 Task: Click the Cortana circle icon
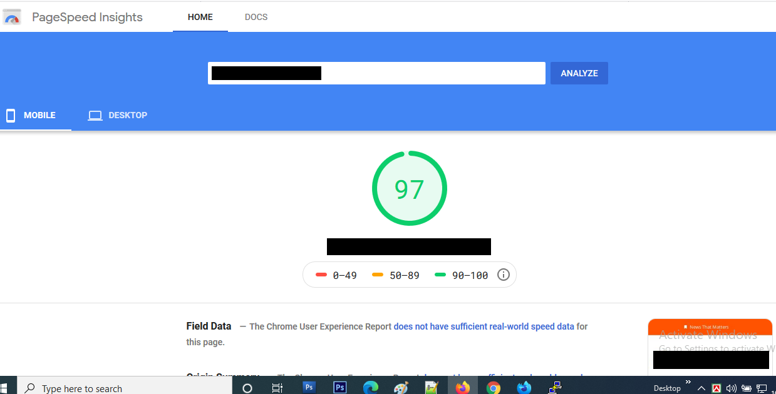pyautogui.click(x=247, y=388)
